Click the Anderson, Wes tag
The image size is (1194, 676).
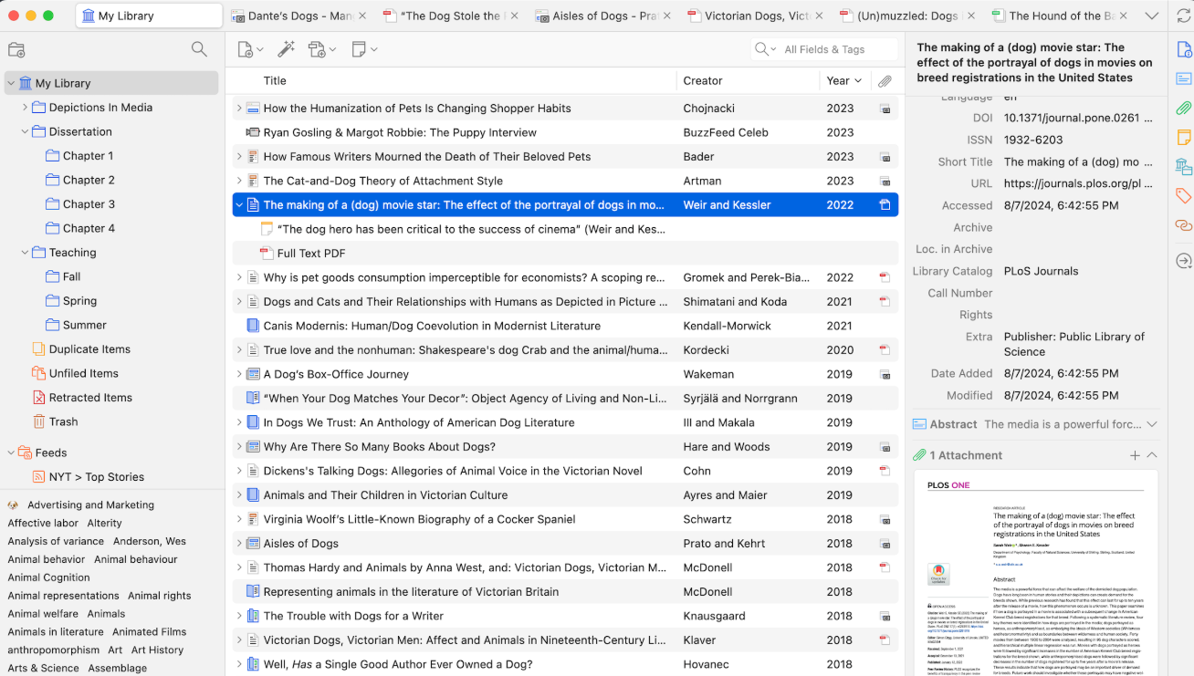[x=150, y=541]
